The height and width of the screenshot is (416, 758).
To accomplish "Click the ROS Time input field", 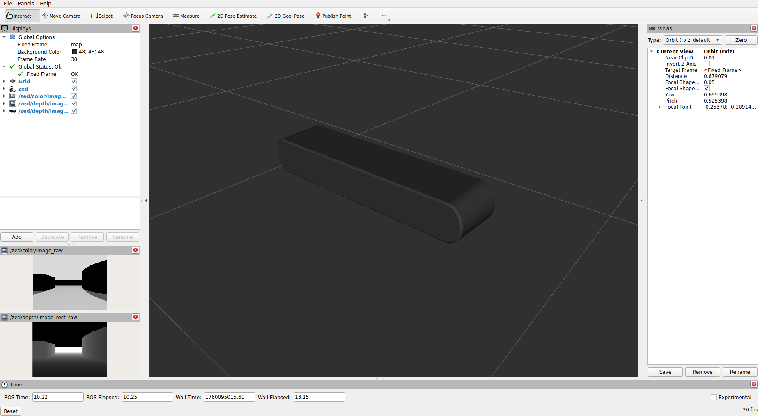I will tap(58, 397).
